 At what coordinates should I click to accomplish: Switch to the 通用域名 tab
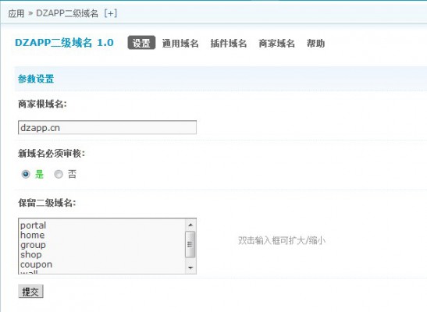pyautogui.click(x=180, y=43)
